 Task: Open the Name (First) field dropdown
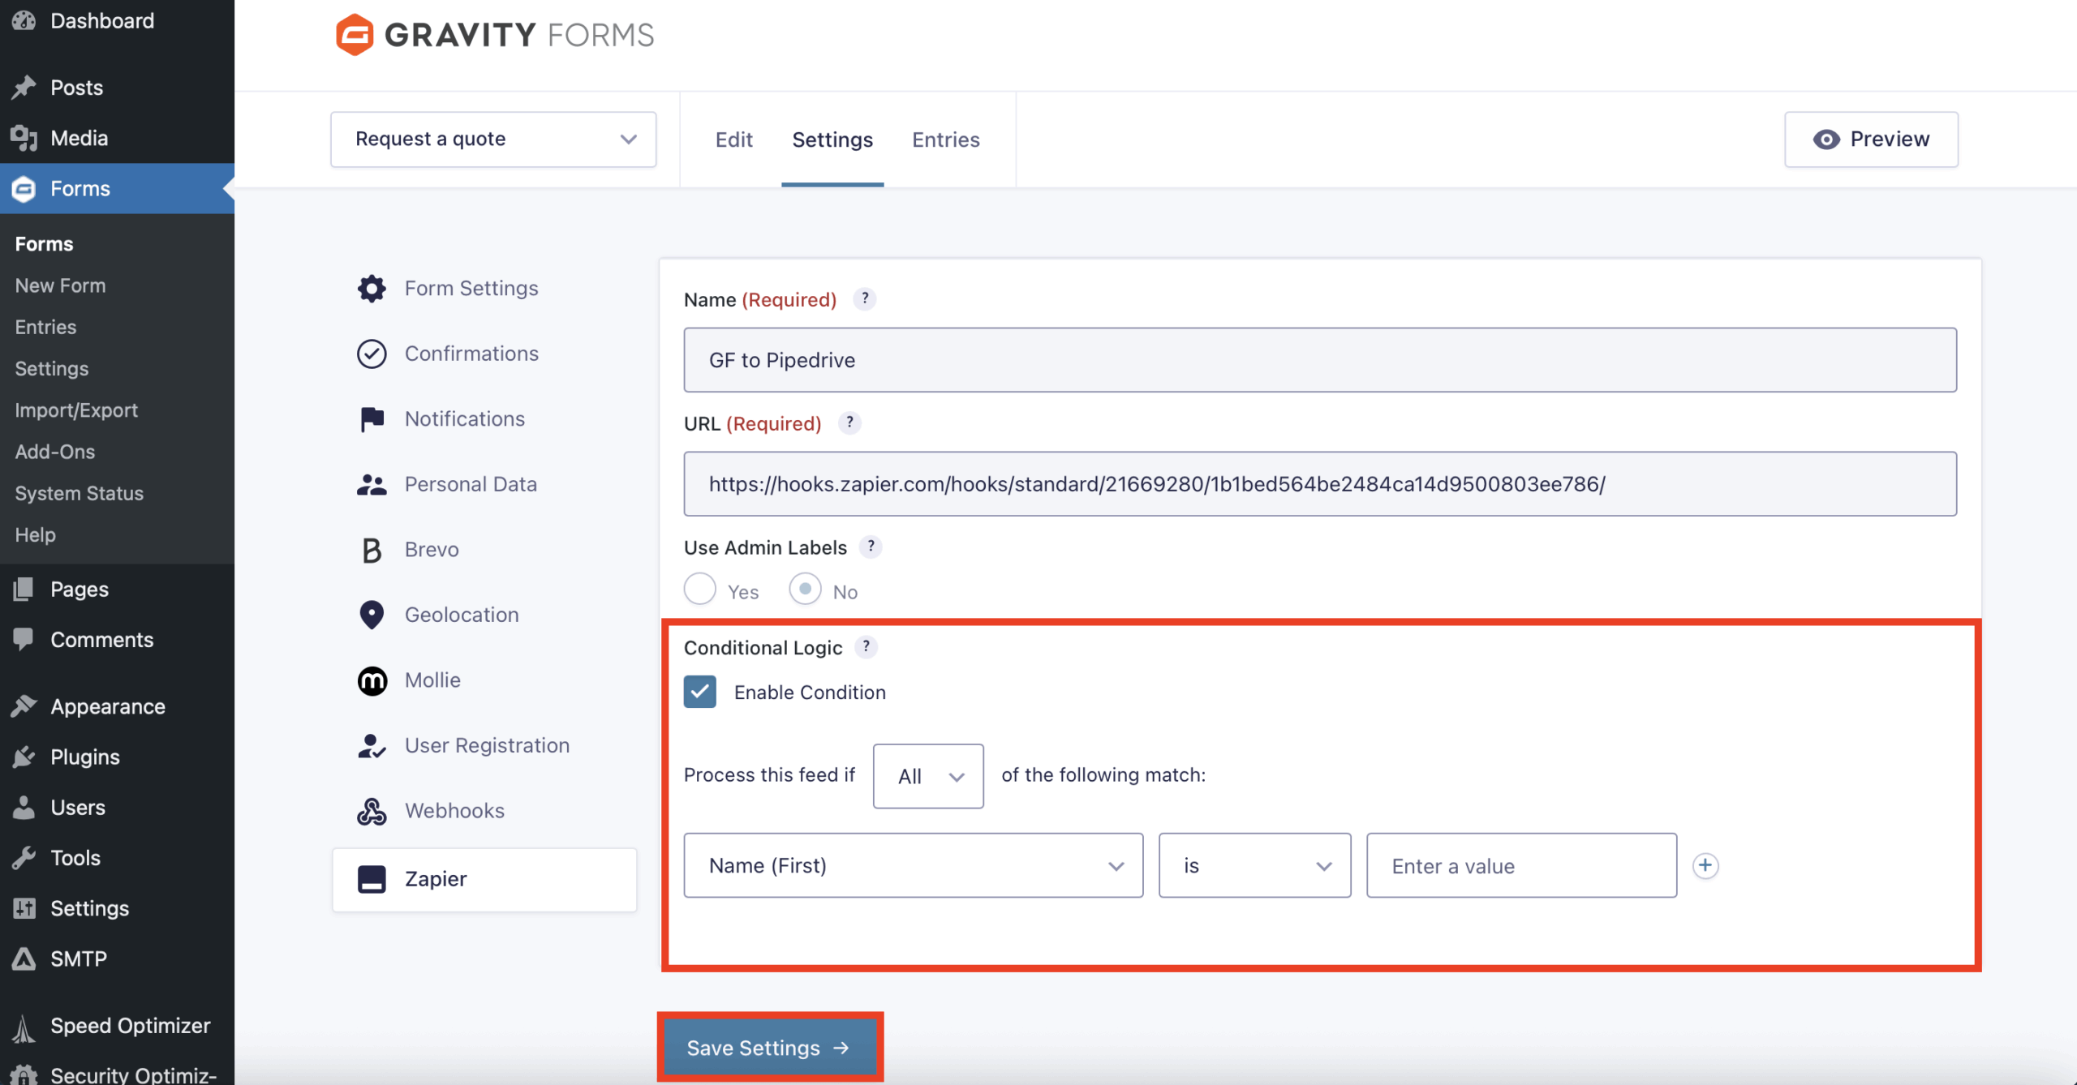pos(913,865)
